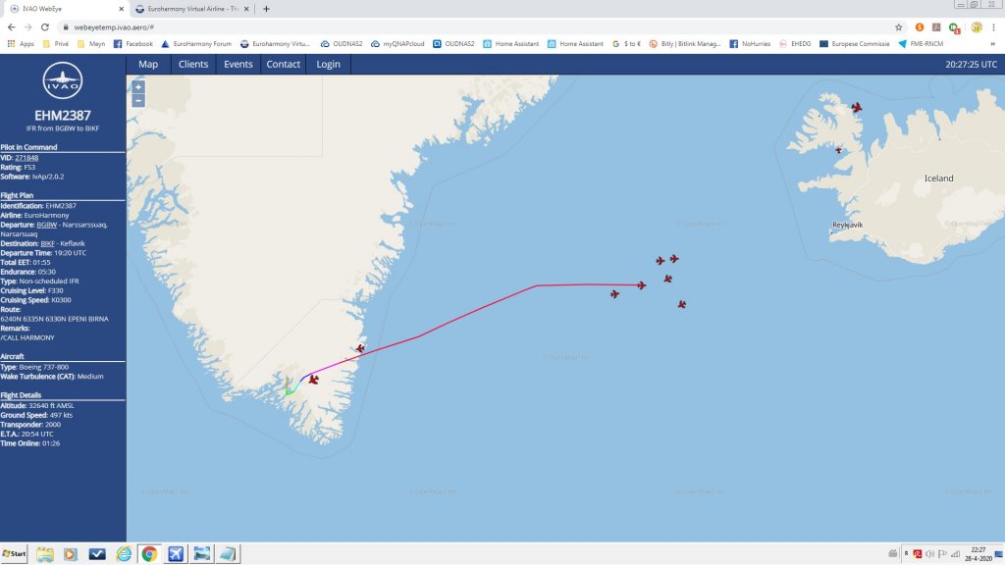
Task: Open the Contact menu item
Action: (284, 64)
